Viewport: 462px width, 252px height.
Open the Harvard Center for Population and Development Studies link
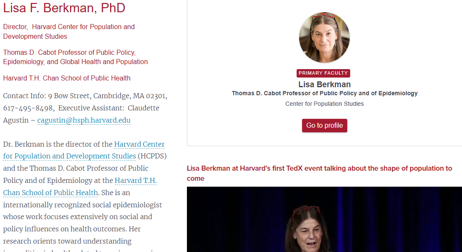click(x=84, y=150)
